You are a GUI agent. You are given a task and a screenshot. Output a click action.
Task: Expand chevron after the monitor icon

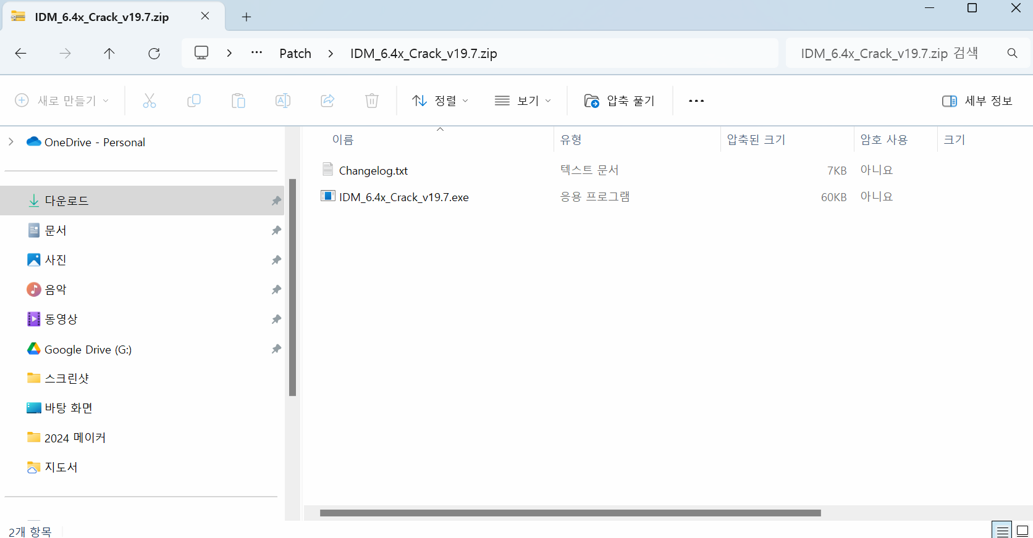[x=229, y=53]
